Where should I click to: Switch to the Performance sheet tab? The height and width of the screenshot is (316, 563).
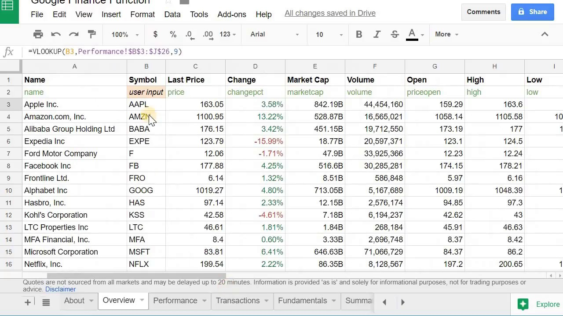coord(175,301)
